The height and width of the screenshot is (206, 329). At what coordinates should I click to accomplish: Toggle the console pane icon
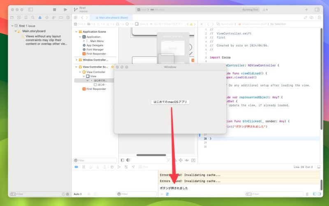320,194
